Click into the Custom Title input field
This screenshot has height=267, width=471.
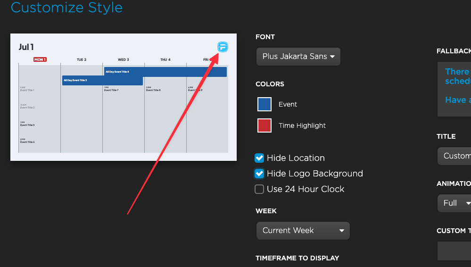tap(454, 250)
